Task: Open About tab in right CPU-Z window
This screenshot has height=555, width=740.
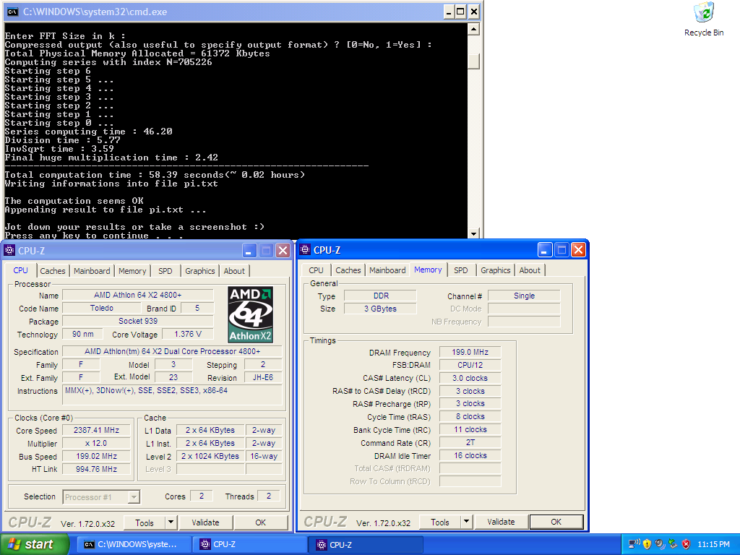Action: click(x=530, y=270)
